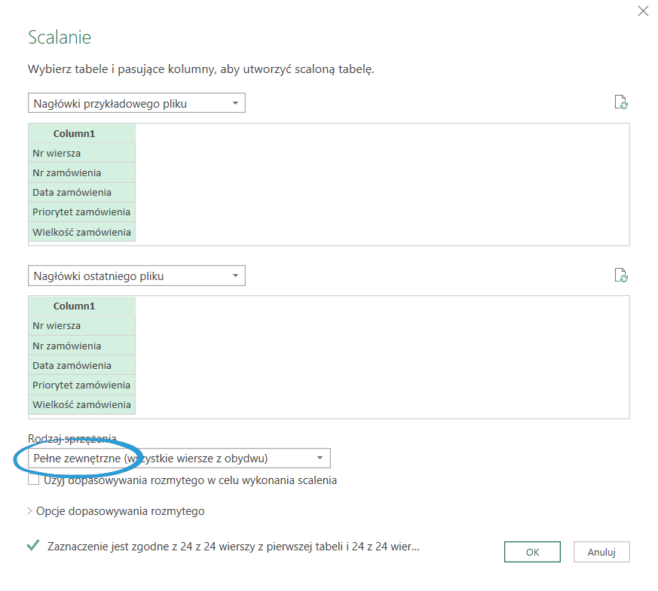Click 'Priorytet zamówienia' cell in the second table
The width and height of the screenshot is (658, 591).
(81, 385)
